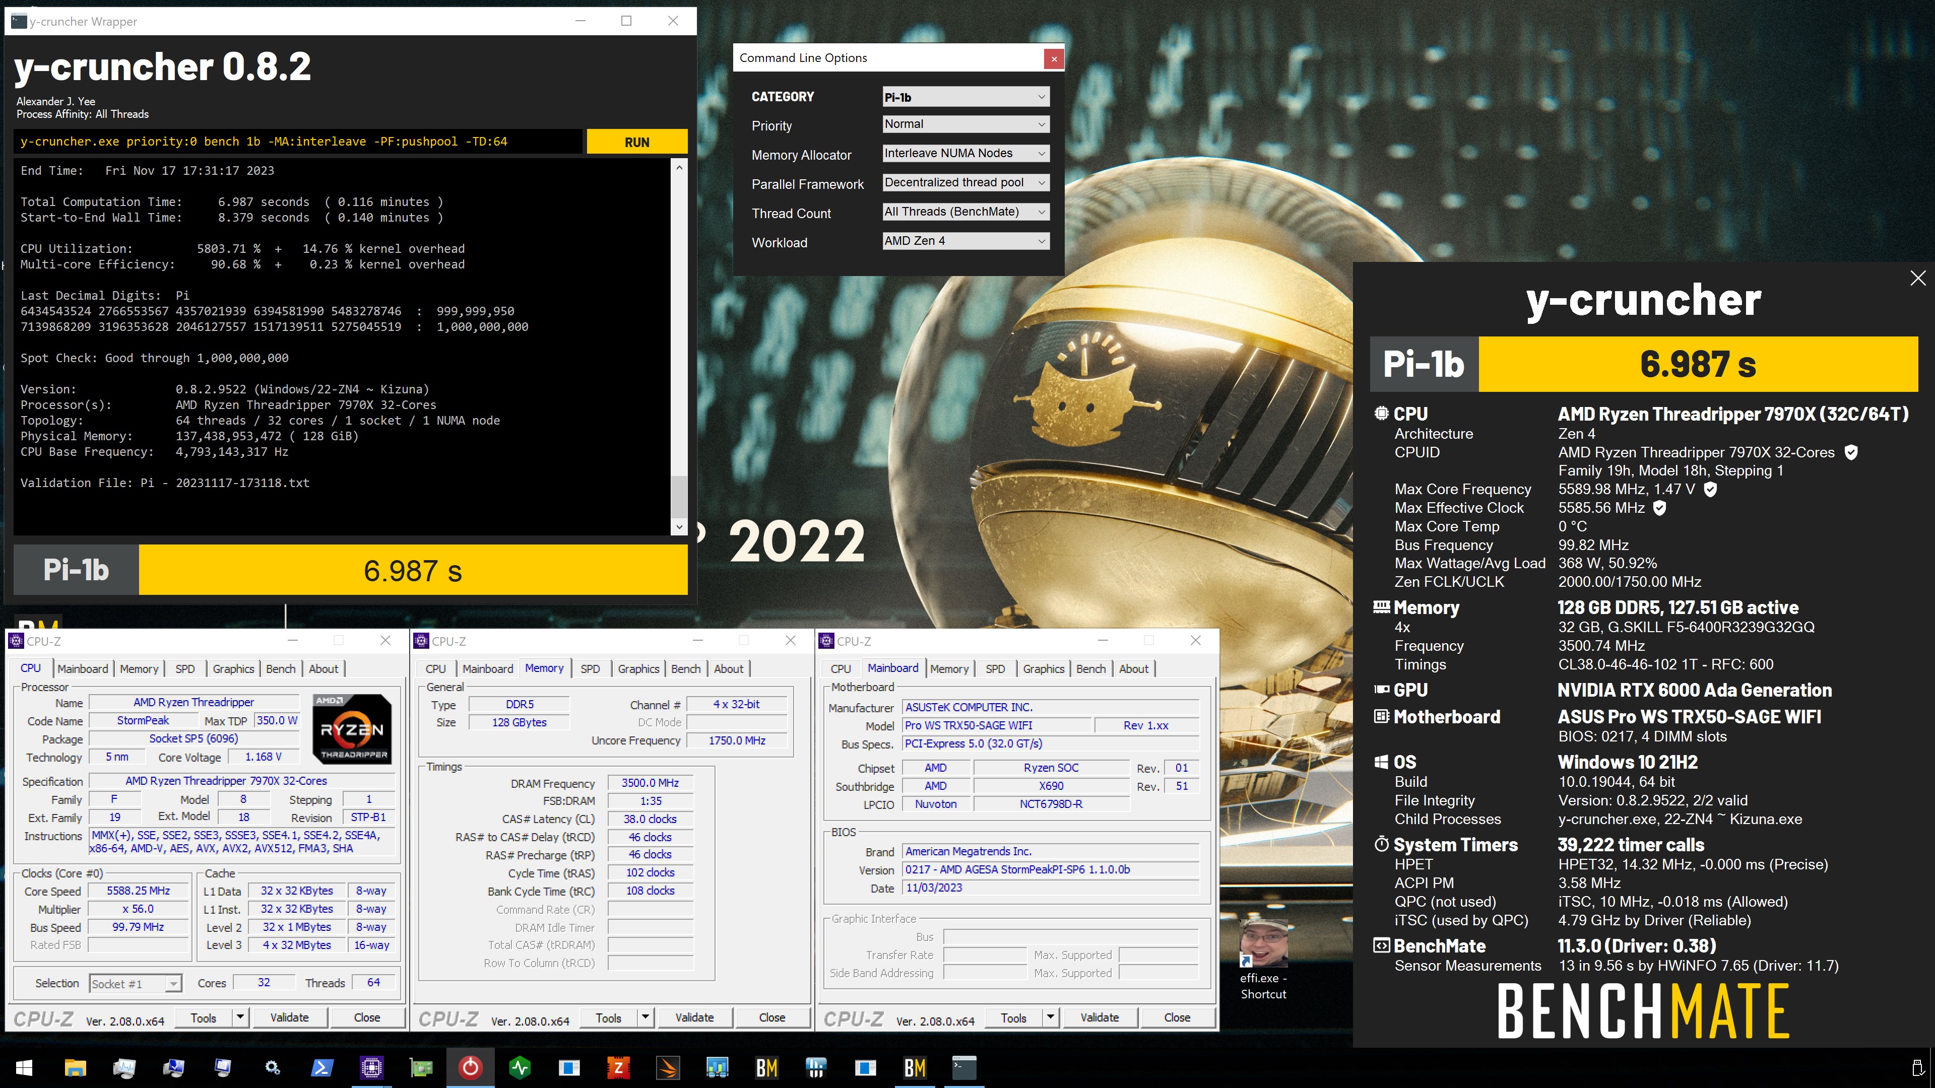Click the Memory module icon in BenchMate panel
1935x1088 pixels.
pyautogui.click(x=1381, y=606)
